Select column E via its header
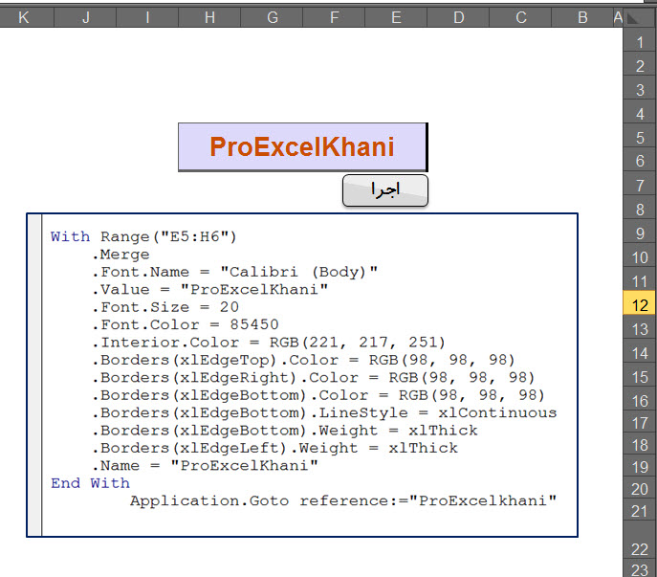 [x=396, y=17]
